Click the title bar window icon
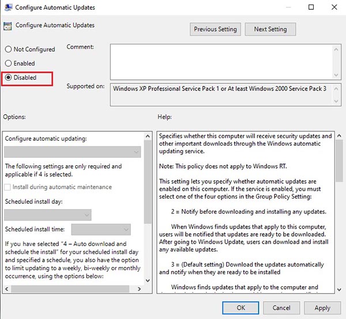The width and height of the screenshot is (346, 319). pos(8,7)
